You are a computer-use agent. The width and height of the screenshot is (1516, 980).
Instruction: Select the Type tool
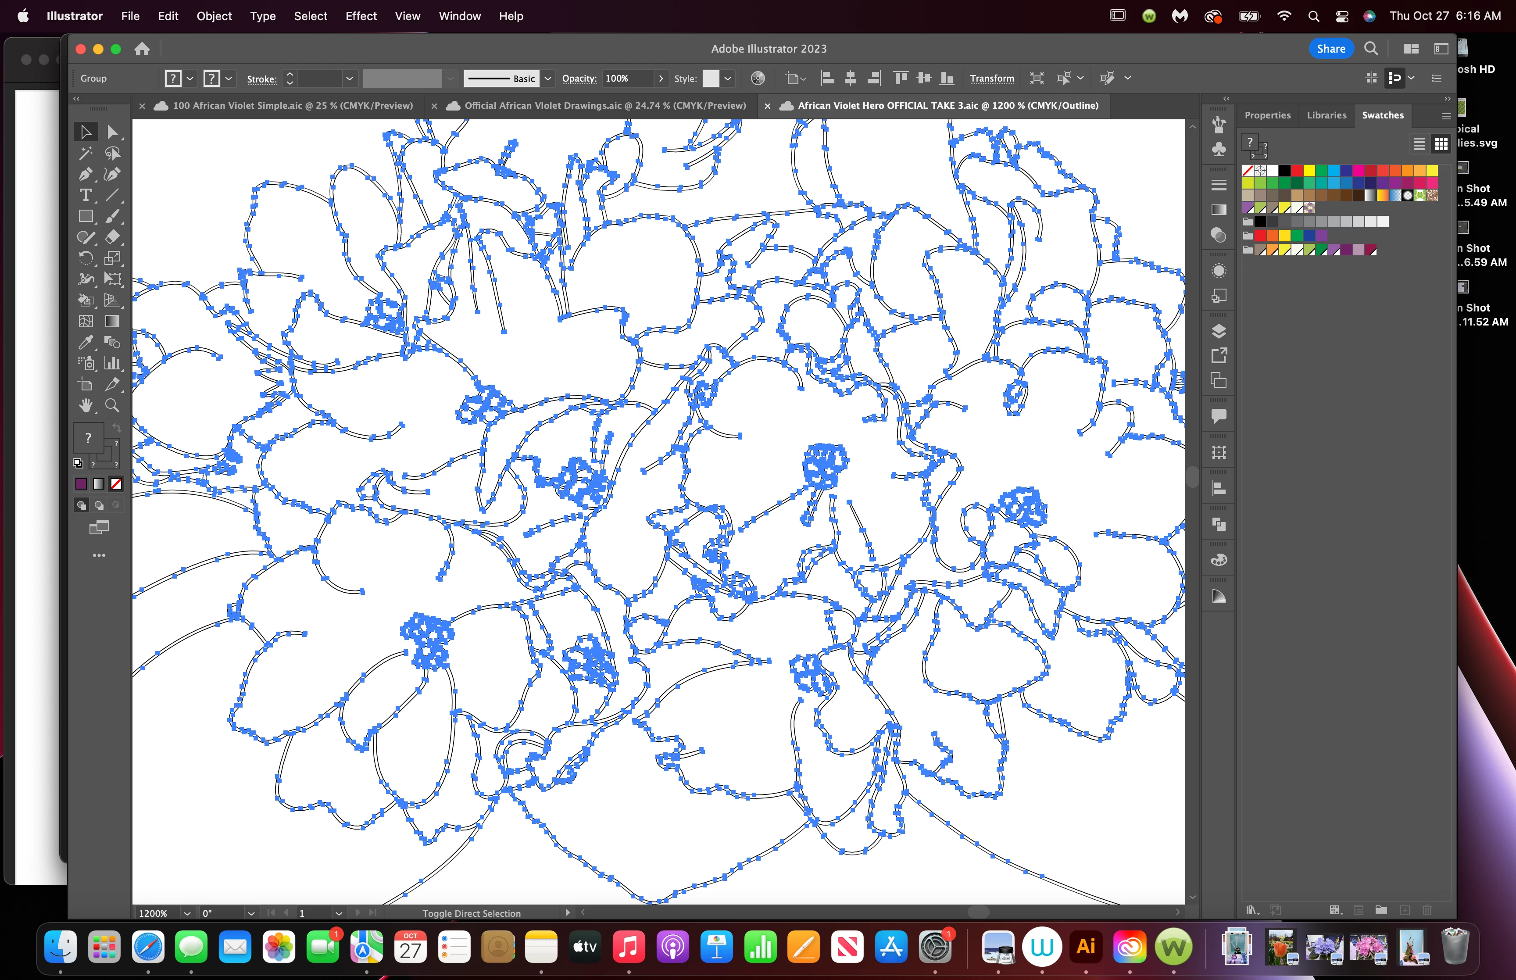tap(85, 195)
